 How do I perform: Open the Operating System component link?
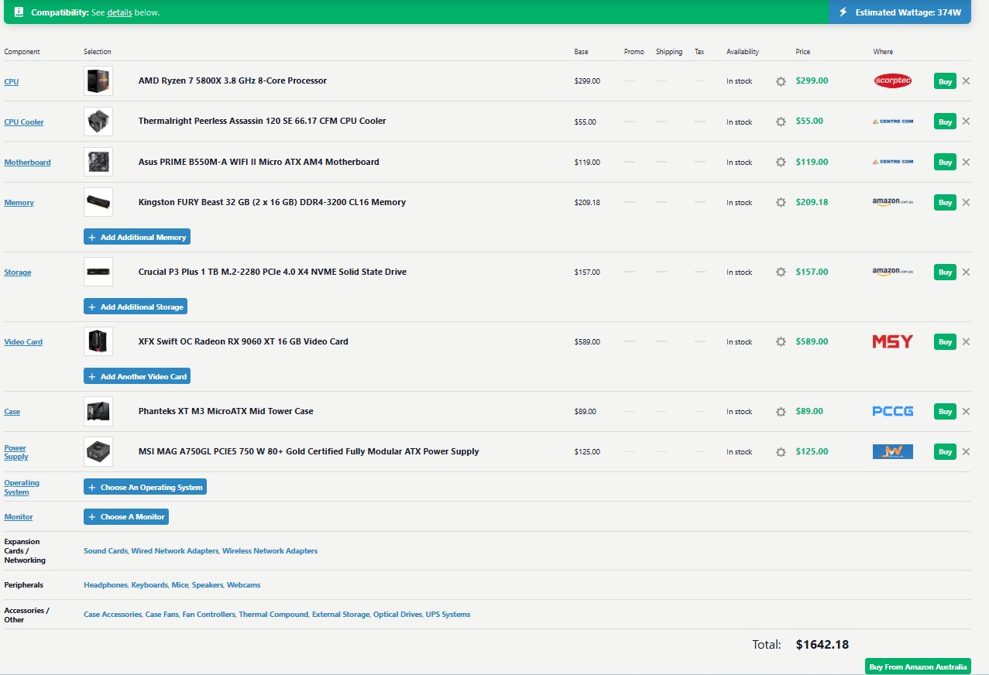22,487
